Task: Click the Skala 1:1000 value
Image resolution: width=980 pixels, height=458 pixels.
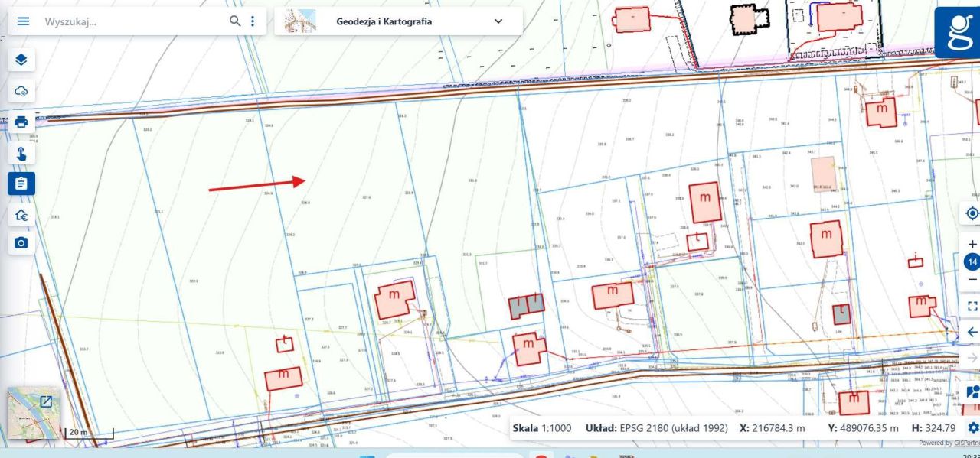Action: (x=542, y=428)
